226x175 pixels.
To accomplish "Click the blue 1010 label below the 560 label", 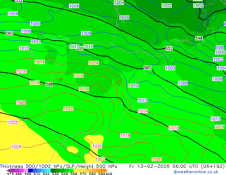I will (133, 86).
